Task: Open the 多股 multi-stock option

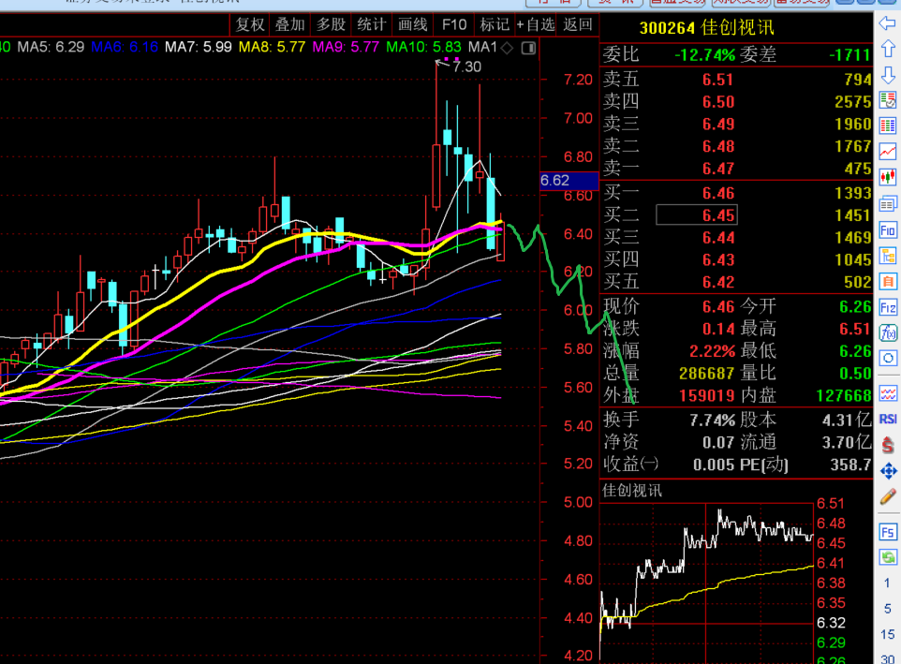Action: [331, 24]
